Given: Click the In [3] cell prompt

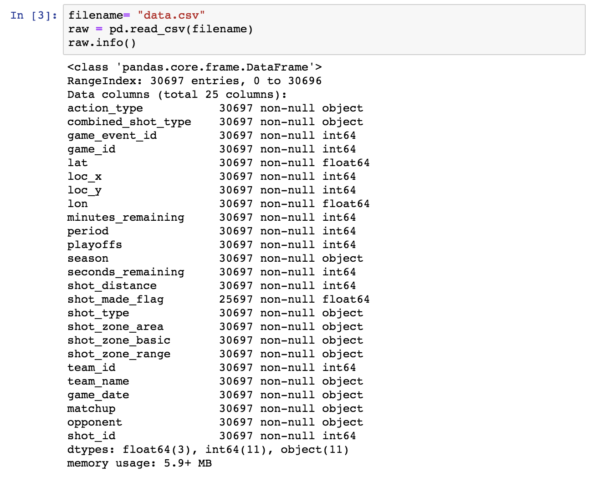Looking at the screenshot, I should (34, 15).
